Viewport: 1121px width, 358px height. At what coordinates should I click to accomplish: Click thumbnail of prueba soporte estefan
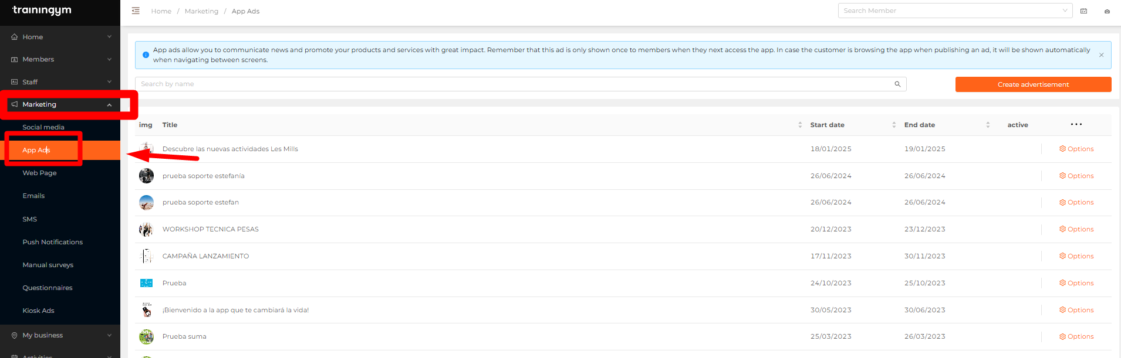(146, 202)
